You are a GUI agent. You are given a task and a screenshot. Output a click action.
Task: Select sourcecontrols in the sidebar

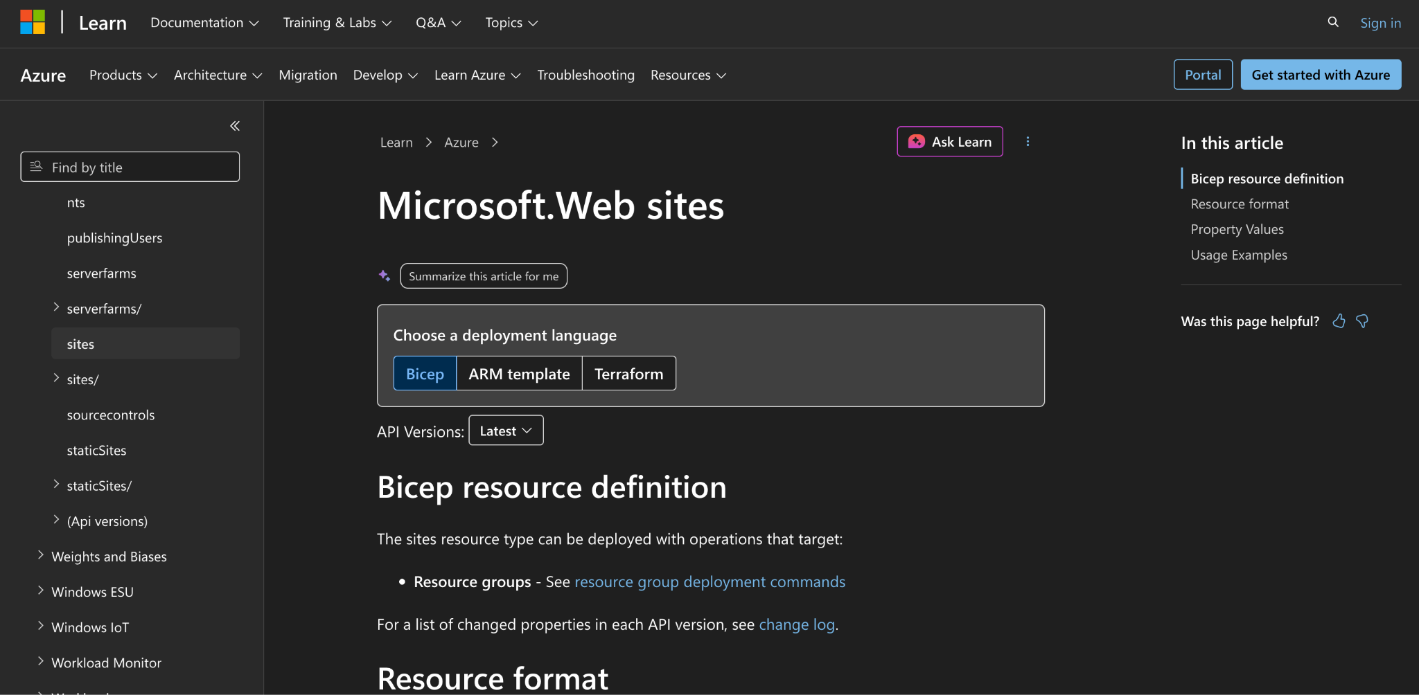coord(111,415)
